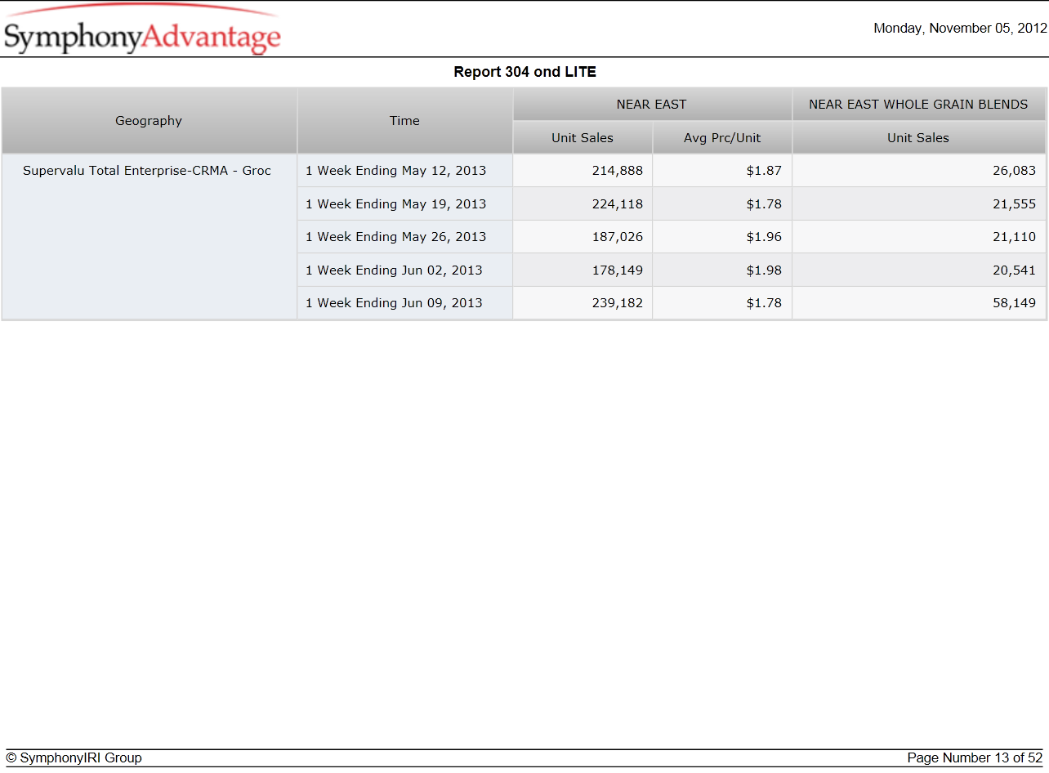Click the unit sales value 187,026
The image size is (1049, 773).
tap(617, 237)
